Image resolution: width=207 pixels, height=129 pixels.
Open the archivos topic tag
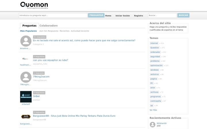pos(154,92)
